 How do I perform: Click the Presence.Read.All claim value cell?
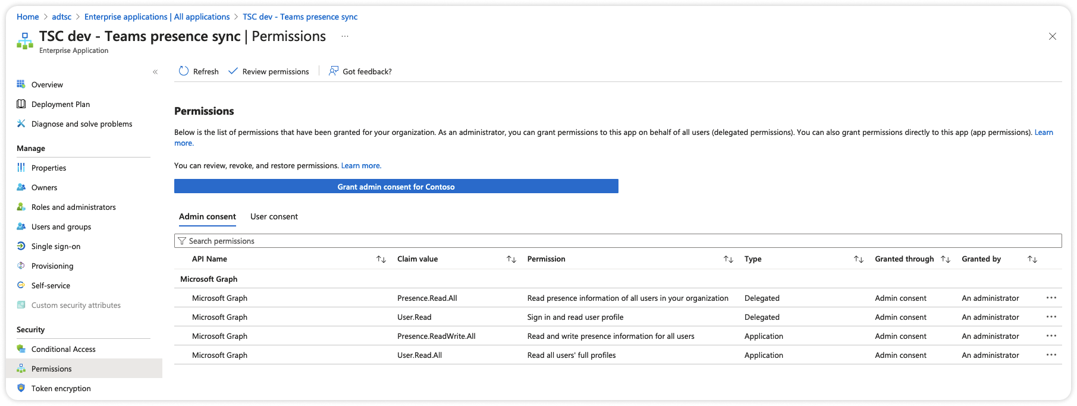pyautogui.click(x=427, y=298)
